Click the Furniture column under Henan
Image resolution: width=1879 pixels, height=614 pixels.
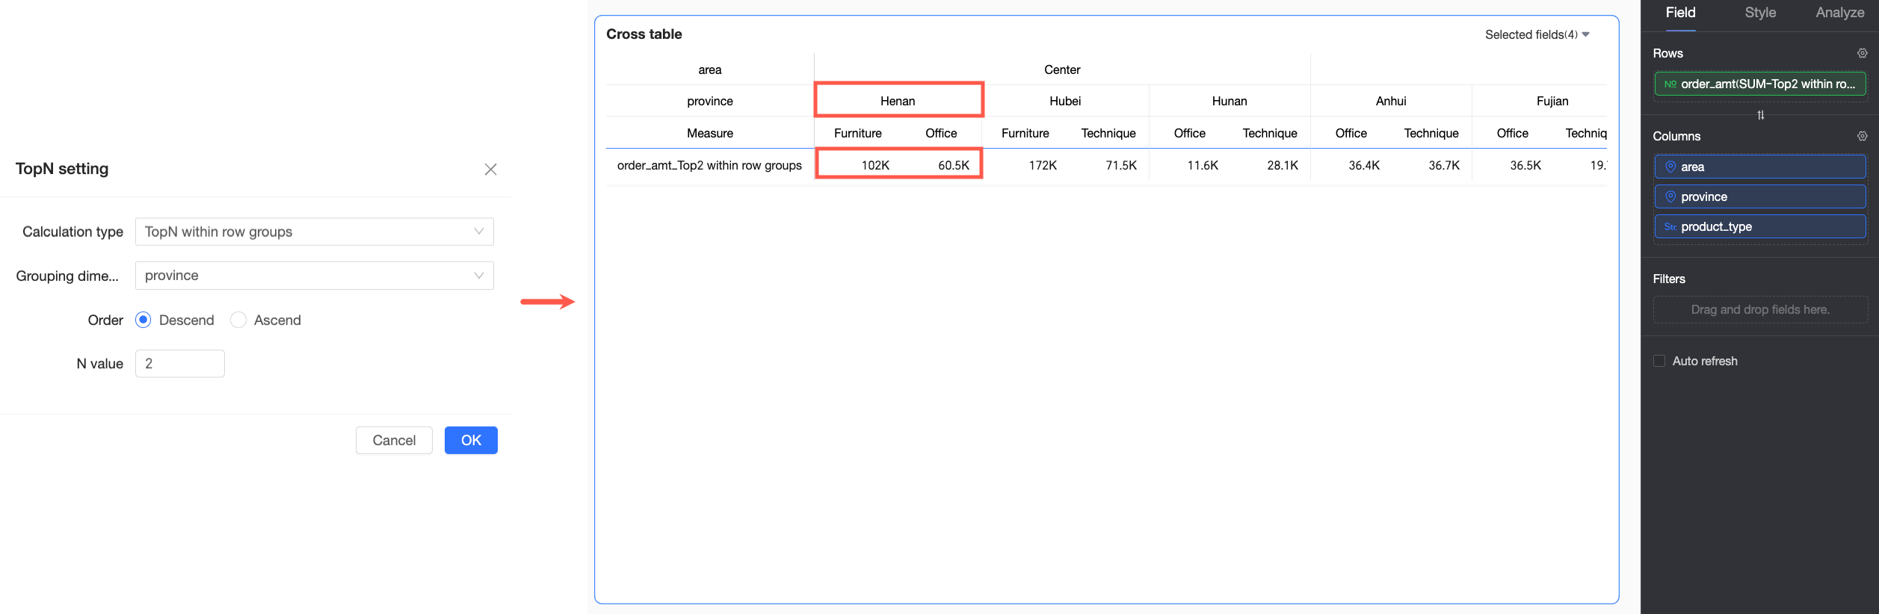(858, 133)
